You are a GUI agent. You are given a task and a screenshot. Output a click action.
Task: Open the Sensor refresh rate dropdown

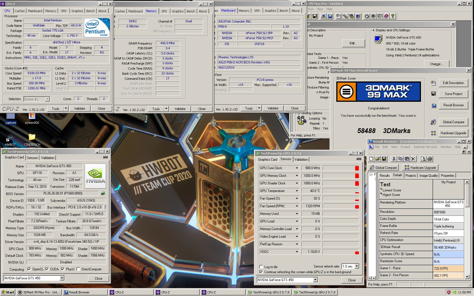coord(357,266)
